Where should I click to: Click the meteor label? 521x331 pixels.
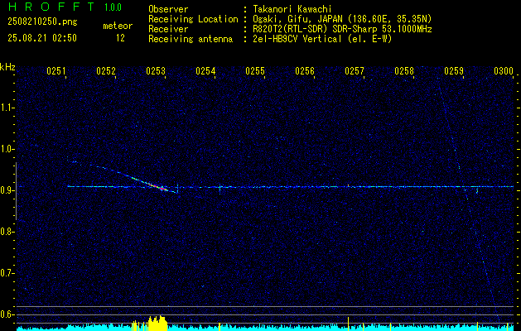[118, 26]
